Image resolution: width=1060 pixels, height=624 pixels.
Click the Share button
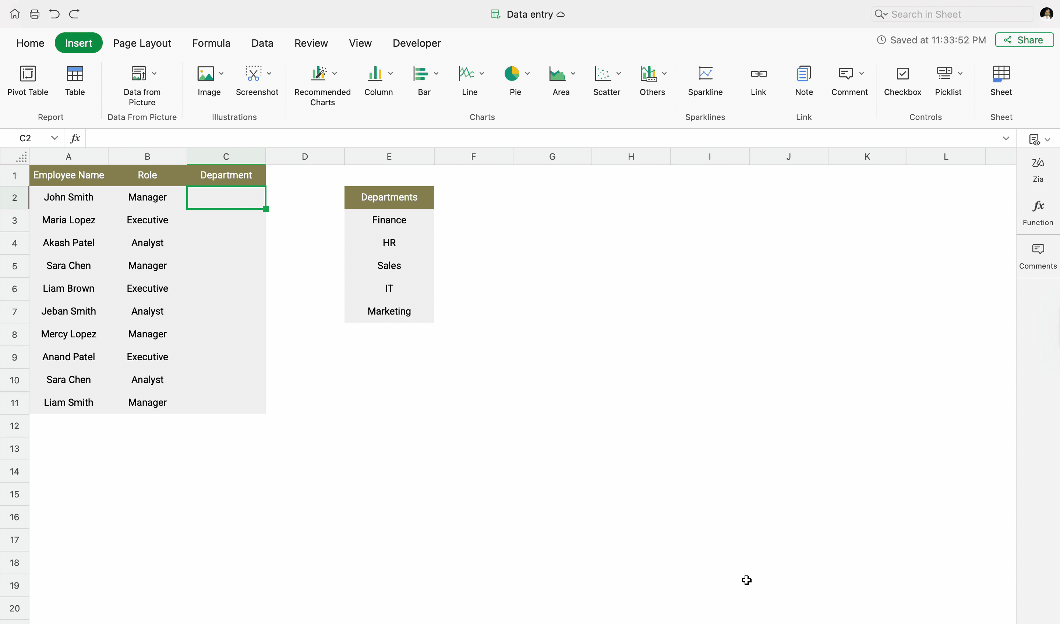tap(1024, 40)
